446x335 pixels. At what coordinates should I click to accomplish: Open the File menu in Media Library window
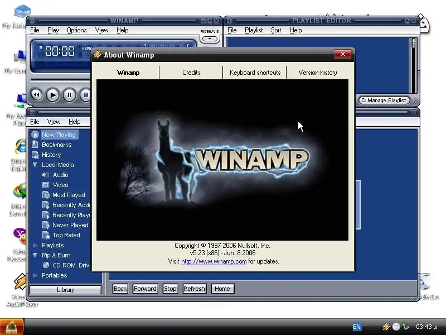click(35, 122)
